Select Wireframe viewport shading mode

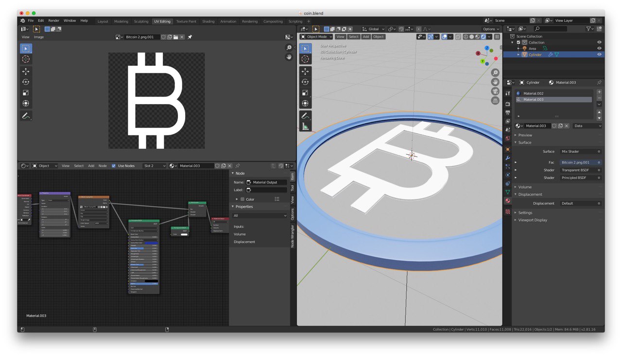coord(466,36)
